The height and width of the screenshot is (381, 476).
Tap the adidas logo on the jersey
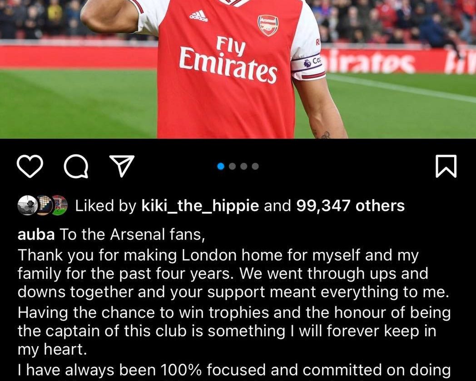pos(198,16)
